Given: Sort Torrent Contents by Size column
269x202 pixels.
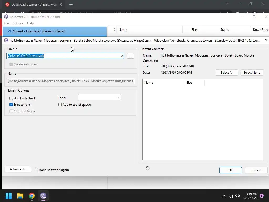Looking at the screenshot, I should 195,83.
